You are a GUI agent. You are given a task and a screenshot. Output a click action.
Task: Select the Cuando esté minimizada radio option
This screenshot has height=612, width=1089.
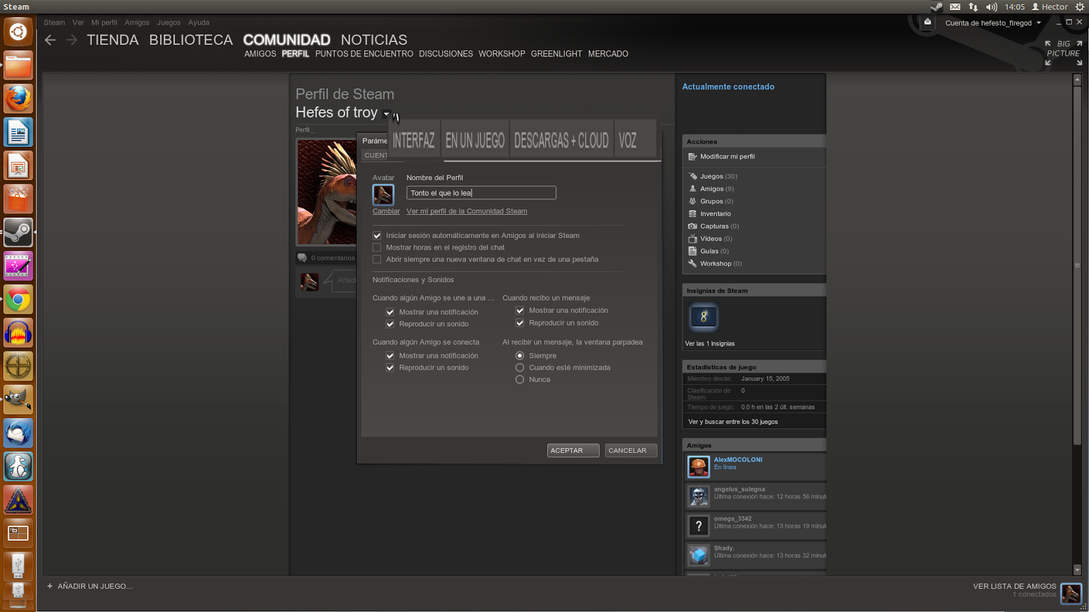pos(520,367)
